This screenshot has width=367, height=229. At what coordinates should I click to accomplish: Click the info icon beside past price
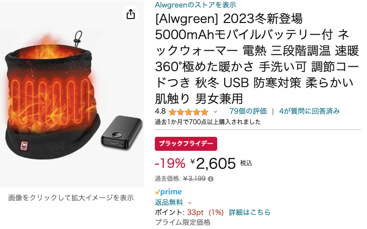211,179
